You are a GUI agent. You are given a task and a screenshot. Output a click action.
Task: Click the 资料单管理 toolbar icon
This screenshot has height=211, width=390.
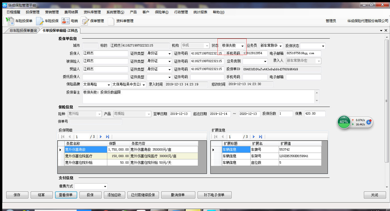click(111, 21)
